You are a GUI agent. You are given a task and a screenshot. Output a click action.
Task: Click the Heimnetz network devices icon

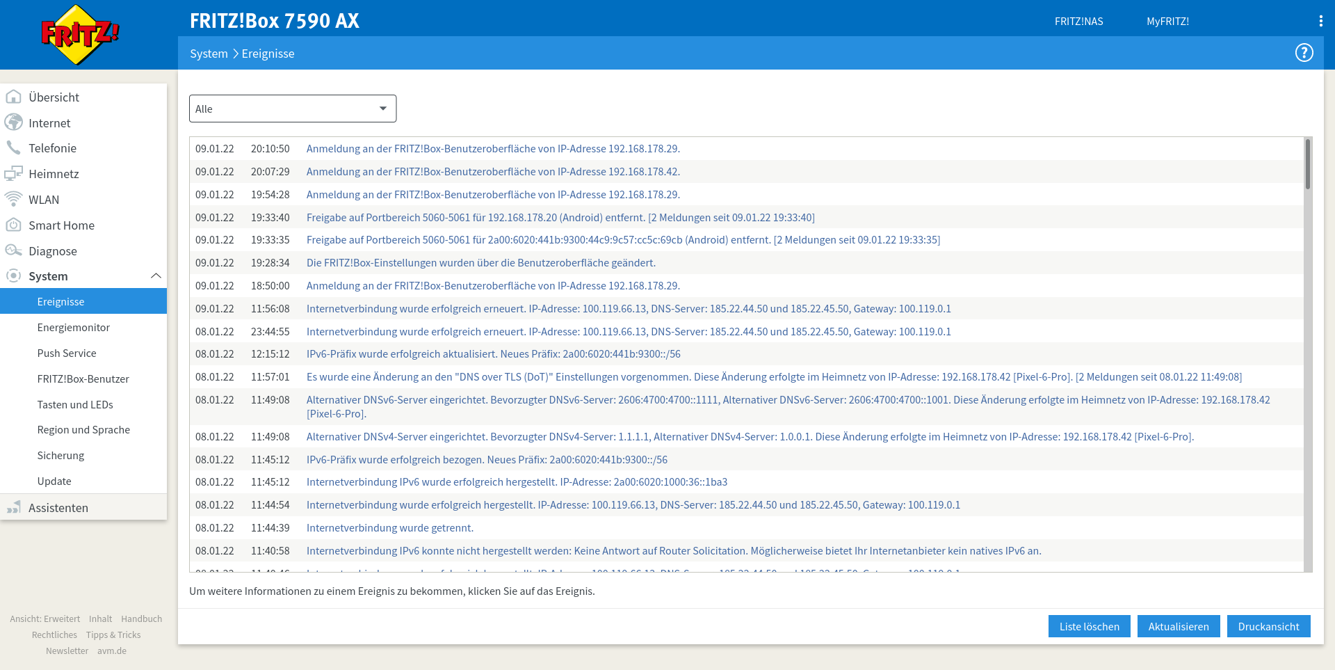(13, 173)
